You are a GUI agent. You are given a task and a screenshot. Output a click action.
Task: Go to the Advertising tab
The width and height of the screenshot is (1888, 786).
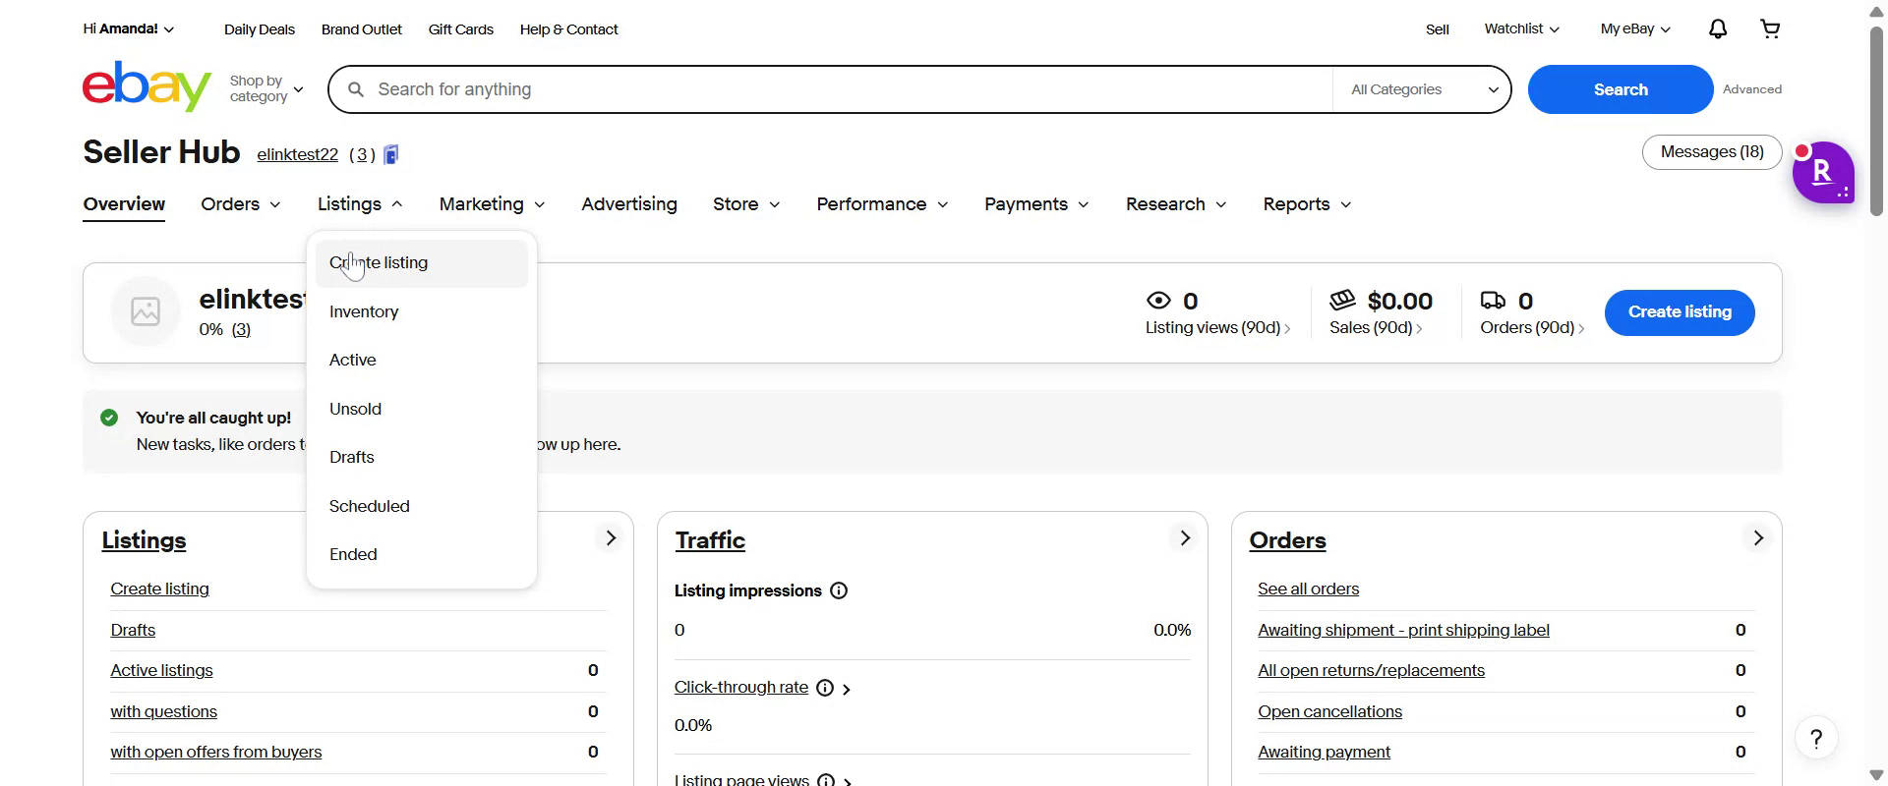pos(629,204)
